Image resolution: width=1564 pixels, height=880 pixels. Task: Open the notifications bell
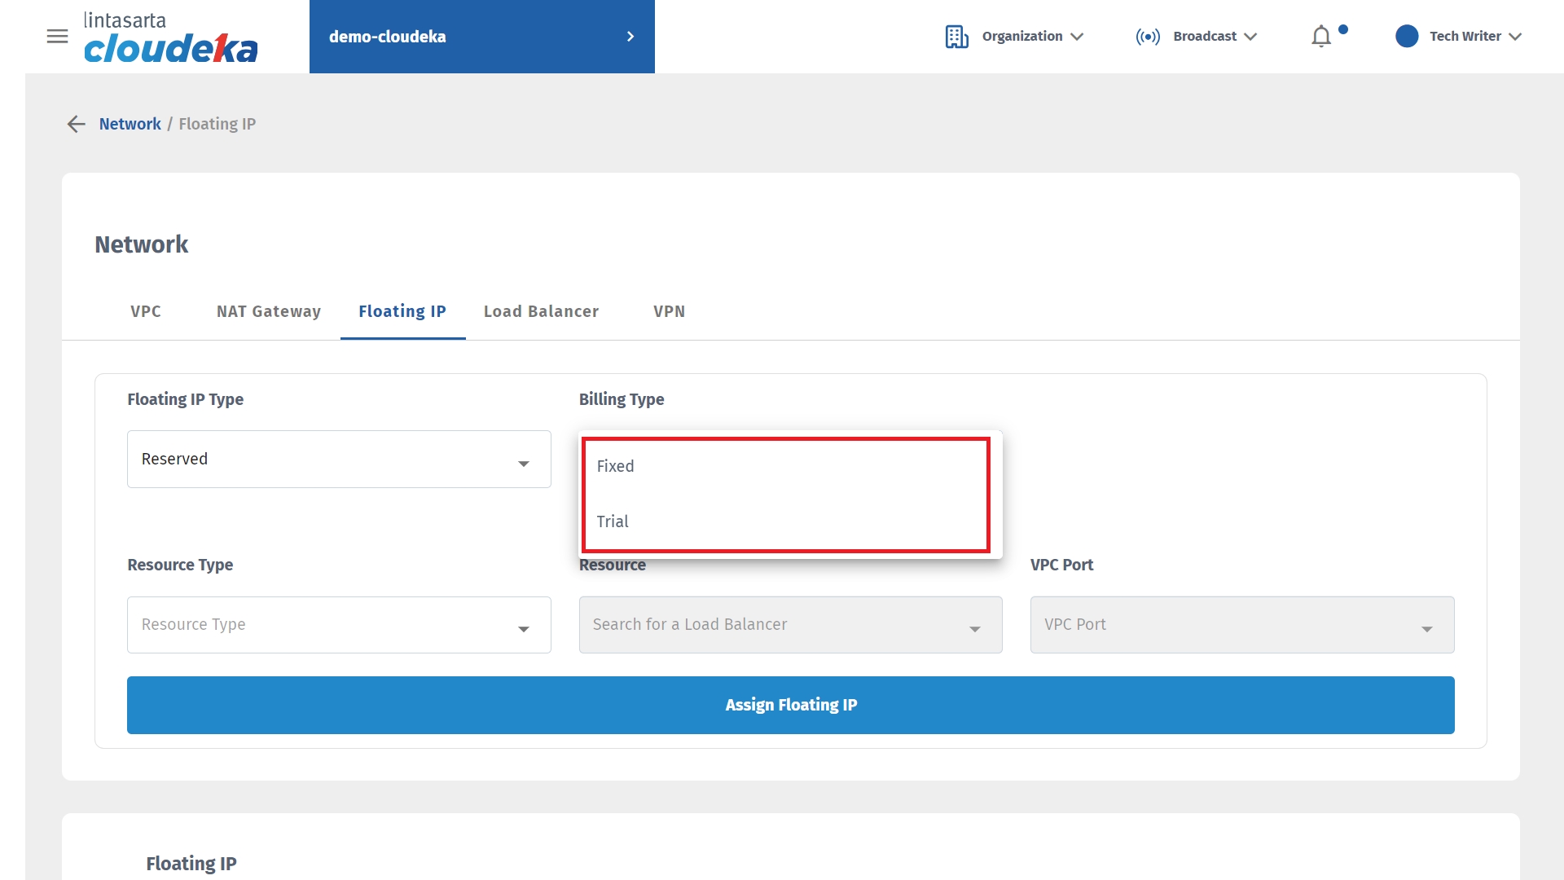pyautogui.click(x=1321, y=37)
